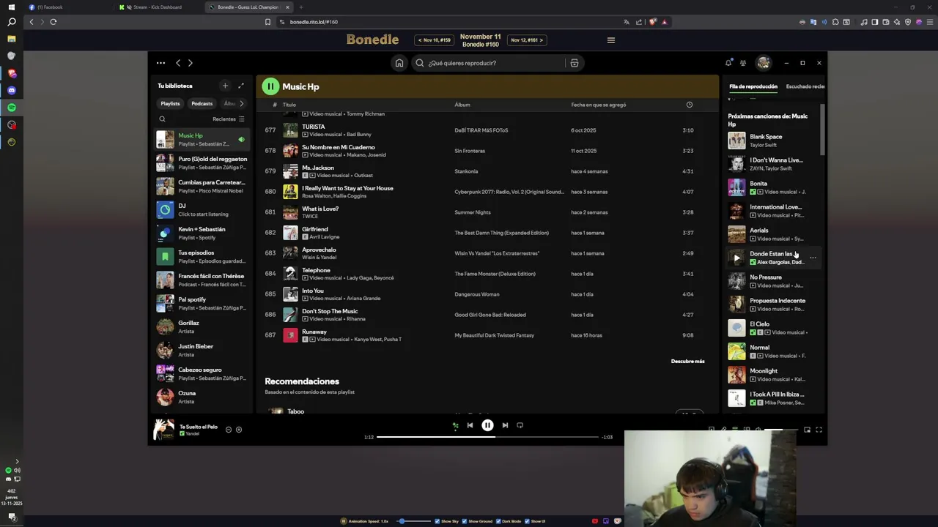The height and width of the screenshot is (527, 938).
Task: Open Twice artist link under What is Love?
Action: pos(311,217)
